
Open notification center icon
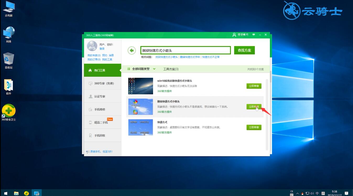(346, 193)
